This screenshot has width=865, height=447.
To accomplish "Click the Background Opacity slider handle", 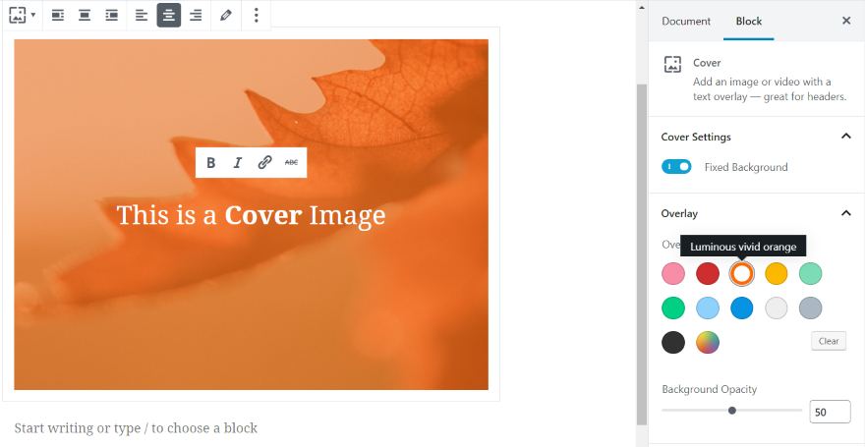I will click(x=732, y=410).
